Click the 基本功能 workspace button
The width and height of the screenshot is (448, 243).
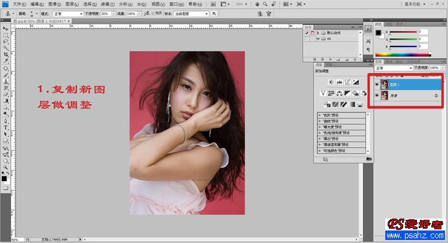tap(412, 4)
